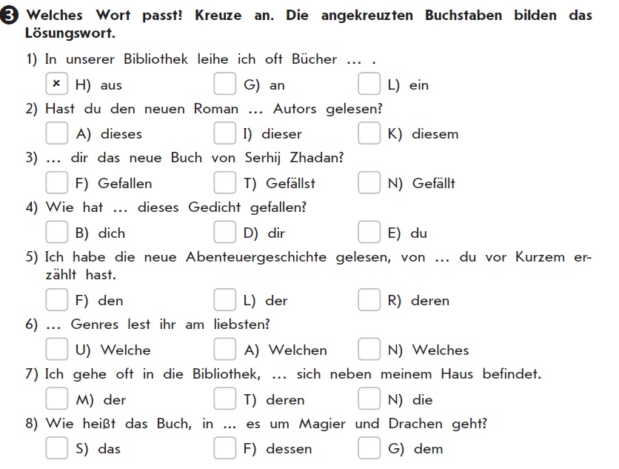Screen dimensions: 619x469
Task: Tick the box beside 'F) Gefallen'
Action: 56,183
